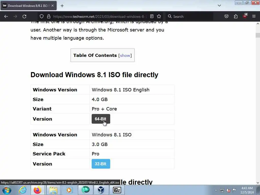Image resolution: width=260 pixels, height=195 pixels.
Task: Click the muted volume tray icon
Action: point(228,190)
